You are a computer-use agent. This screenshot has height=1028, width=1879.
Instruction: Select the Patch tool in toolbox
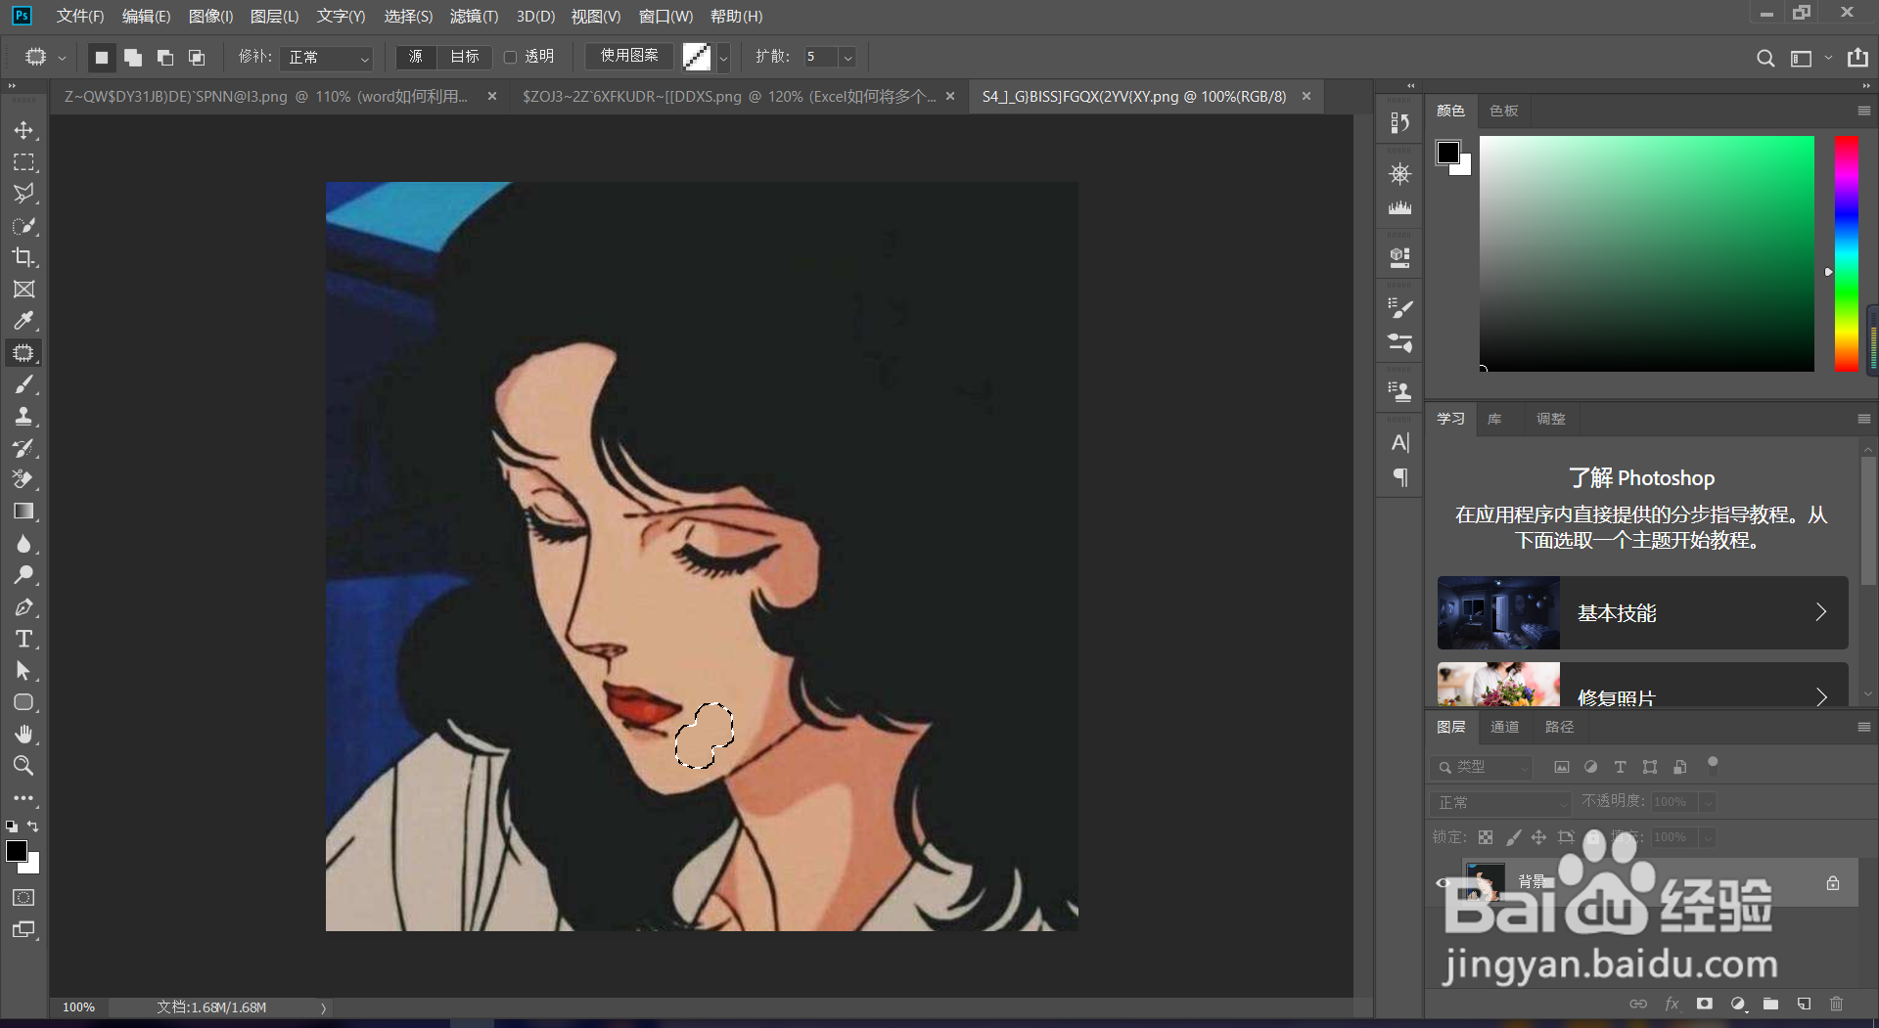point(23,353)
